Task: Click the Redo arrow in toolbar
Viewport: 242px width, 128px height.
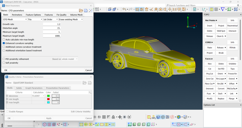Action: (131, 9)
